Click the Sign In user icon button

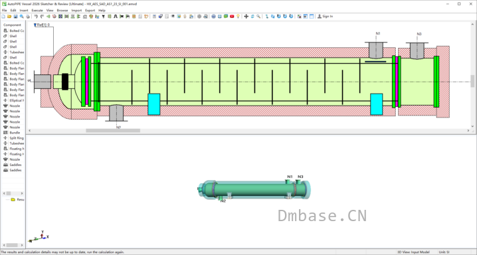point(326,17)
